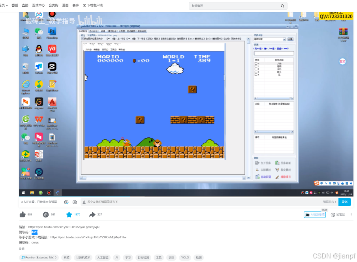Switch to the 模型验证 tab
The image size is (357, 262).
tap(112, 31)
